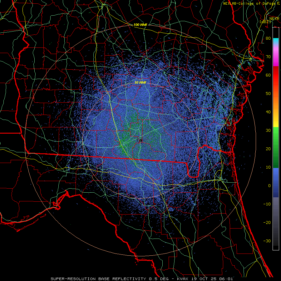Click the "NEXR" label above the legend
281x281 pixels.
pyautogui.click(x=274, y=19)
